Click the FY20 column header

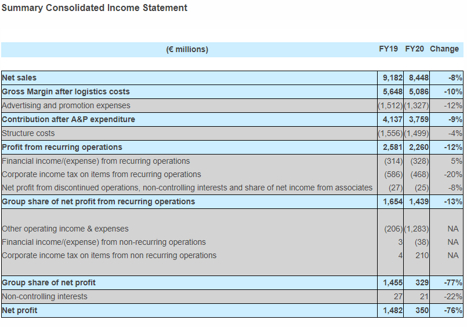414,49
